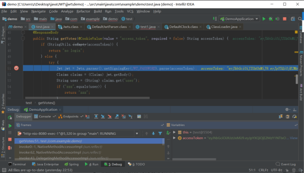Click Step Out debugger icon
Image resolution: width=304 pixels, height=173 pixels.
(117, 117)
